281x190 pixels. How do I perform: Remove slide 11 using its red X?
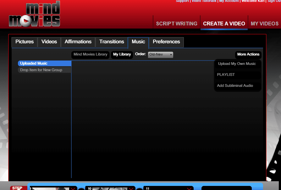click(189, 188)
